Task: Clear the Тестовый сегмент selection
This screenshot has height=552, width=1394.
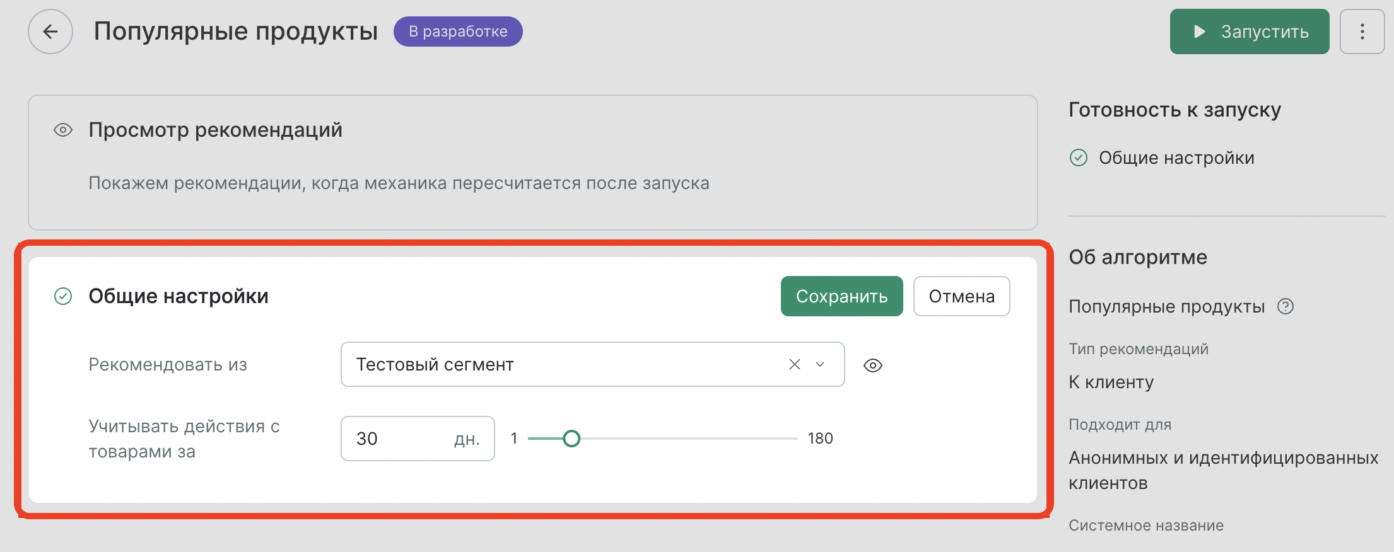Action: point(795,364)
